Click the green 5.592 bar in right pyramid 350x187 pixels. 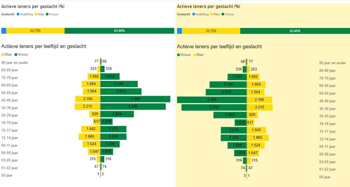[214, 107]
